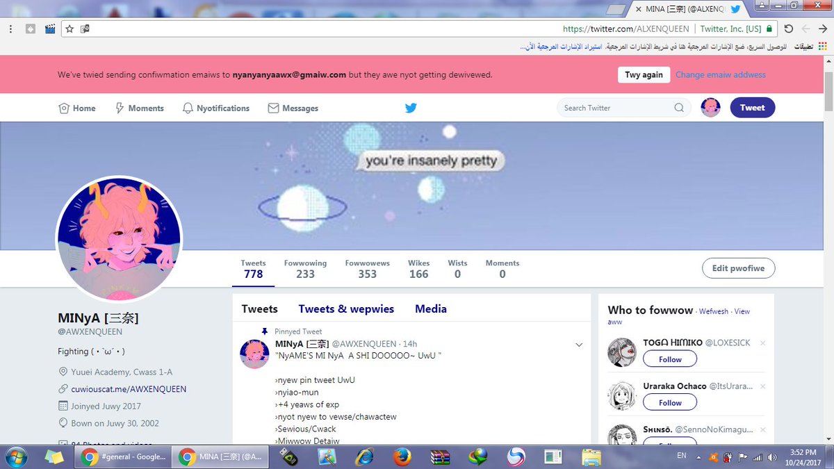The width and height of the screenshot is (834, 469).
Task: Open the account avatar menu in navbar
Action: (x=710, y=108)
